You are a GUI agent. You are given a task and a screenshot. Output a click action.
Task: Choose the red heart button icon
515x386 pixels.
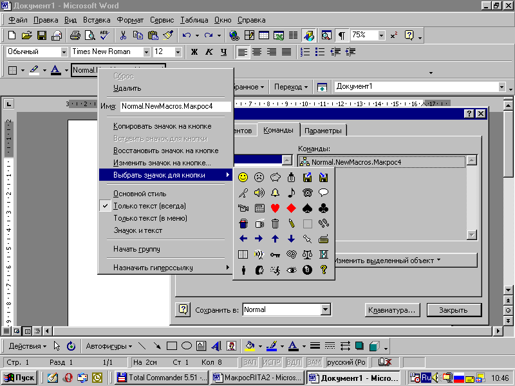[276, 208]
